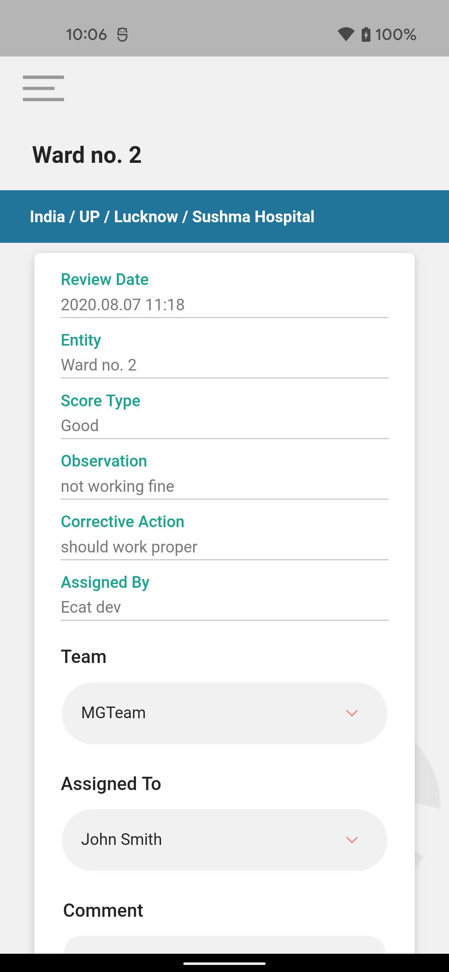This screenshot has height=972, width=449.
Task: Tap the 100% battery percentage text
Action: point(396,34)
